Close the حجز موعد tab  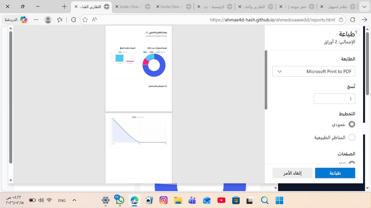[x=281, y=6]
